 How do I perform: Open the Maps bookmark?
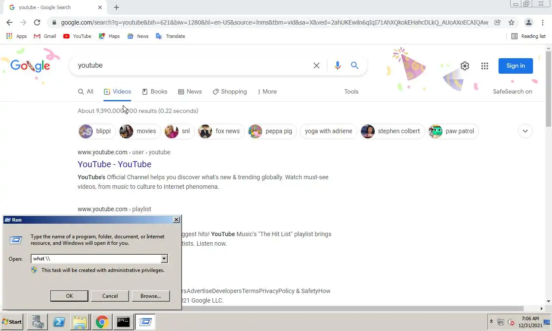(x=109, y=36)
